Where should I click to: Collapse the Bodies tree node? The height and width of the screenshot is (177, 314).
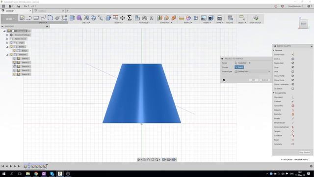tap(7, 47)
